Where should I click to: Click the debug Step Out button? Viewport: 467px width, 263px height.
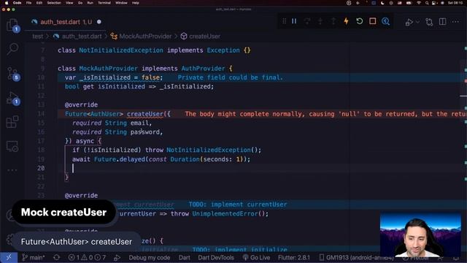point(333,21)
